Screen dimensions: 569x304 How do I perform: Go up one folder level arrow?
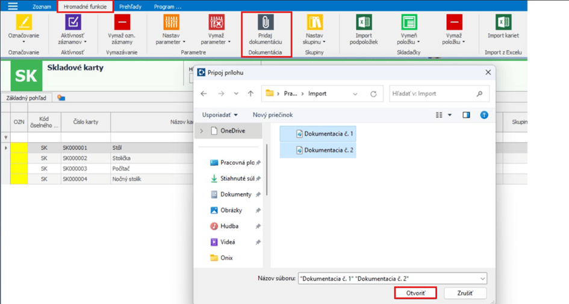tap(250, 94)
